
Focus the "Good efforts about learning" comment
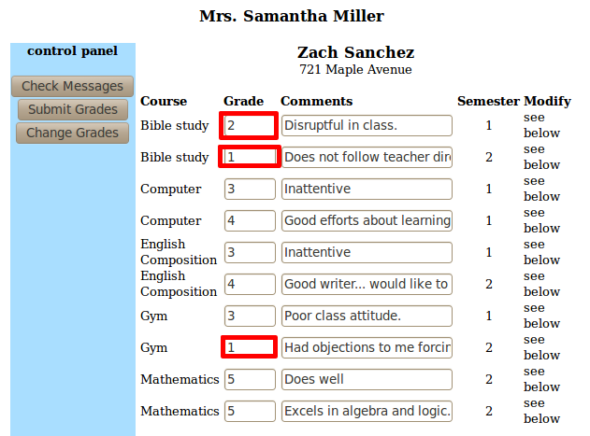[367, 220]
